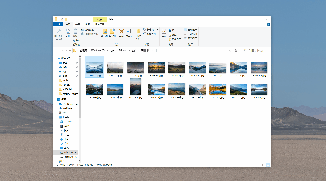This screenshot has width=326, height=181.
Task: Go forward with the right arrow navigation button
Action: [62, 51]
